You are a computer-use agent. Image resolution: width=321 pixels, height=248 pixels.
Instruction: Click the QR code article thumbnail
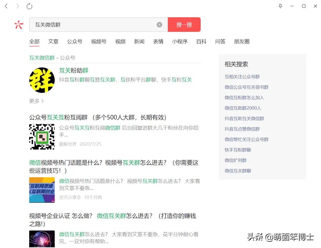[x=42, y=137]
